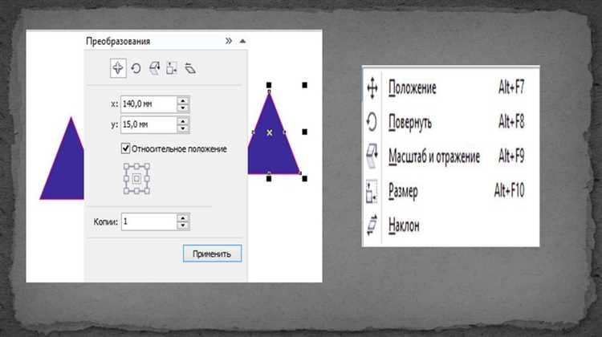The height and width of the screenshot is (337, 602).
Task: Increase the Копии count stepper
Action: tap(183, 218)
